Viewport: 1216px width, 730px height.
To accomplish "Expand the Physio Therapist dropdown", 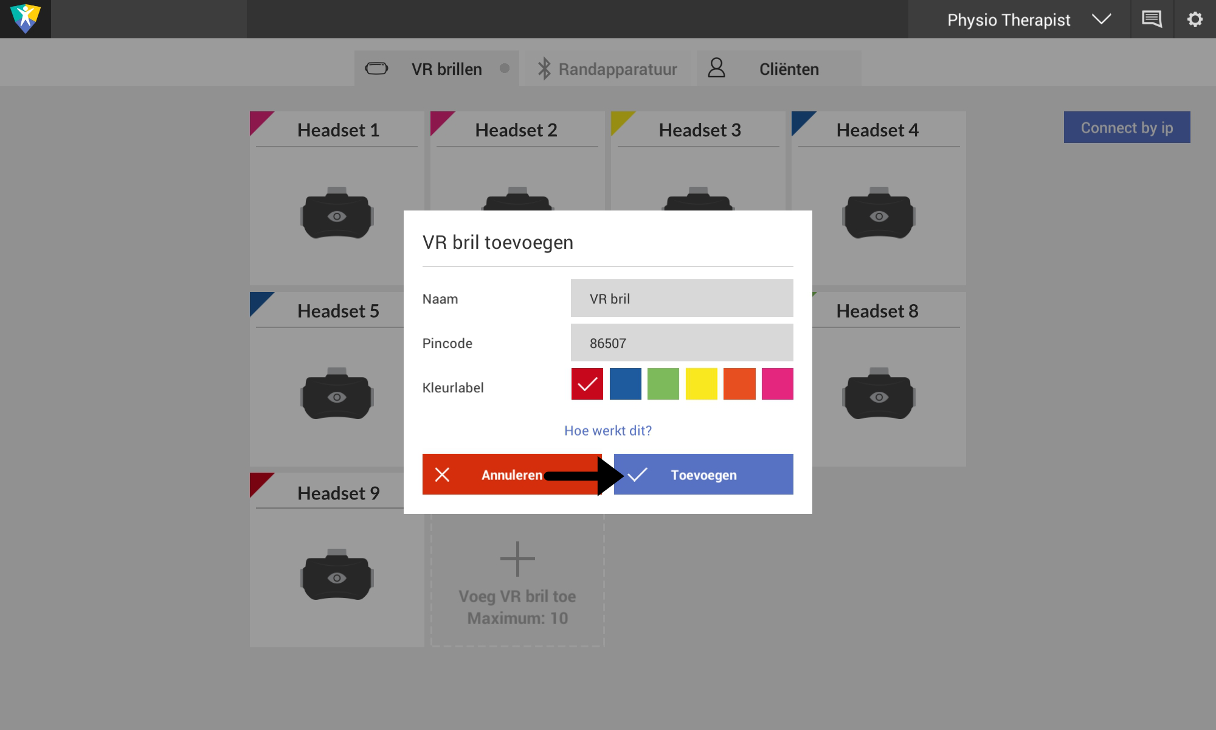I will click(1101, 19).
